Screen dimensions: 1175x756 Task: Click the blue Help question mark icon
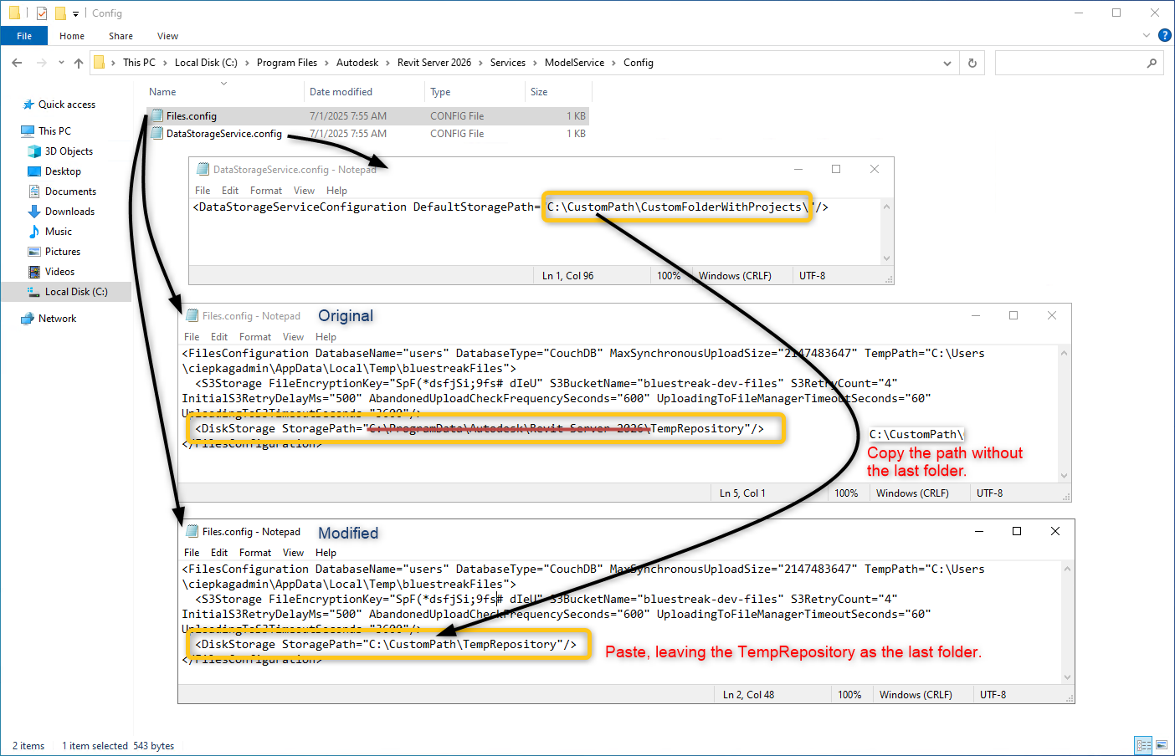pyautogui.click(x=1164, y=35)
